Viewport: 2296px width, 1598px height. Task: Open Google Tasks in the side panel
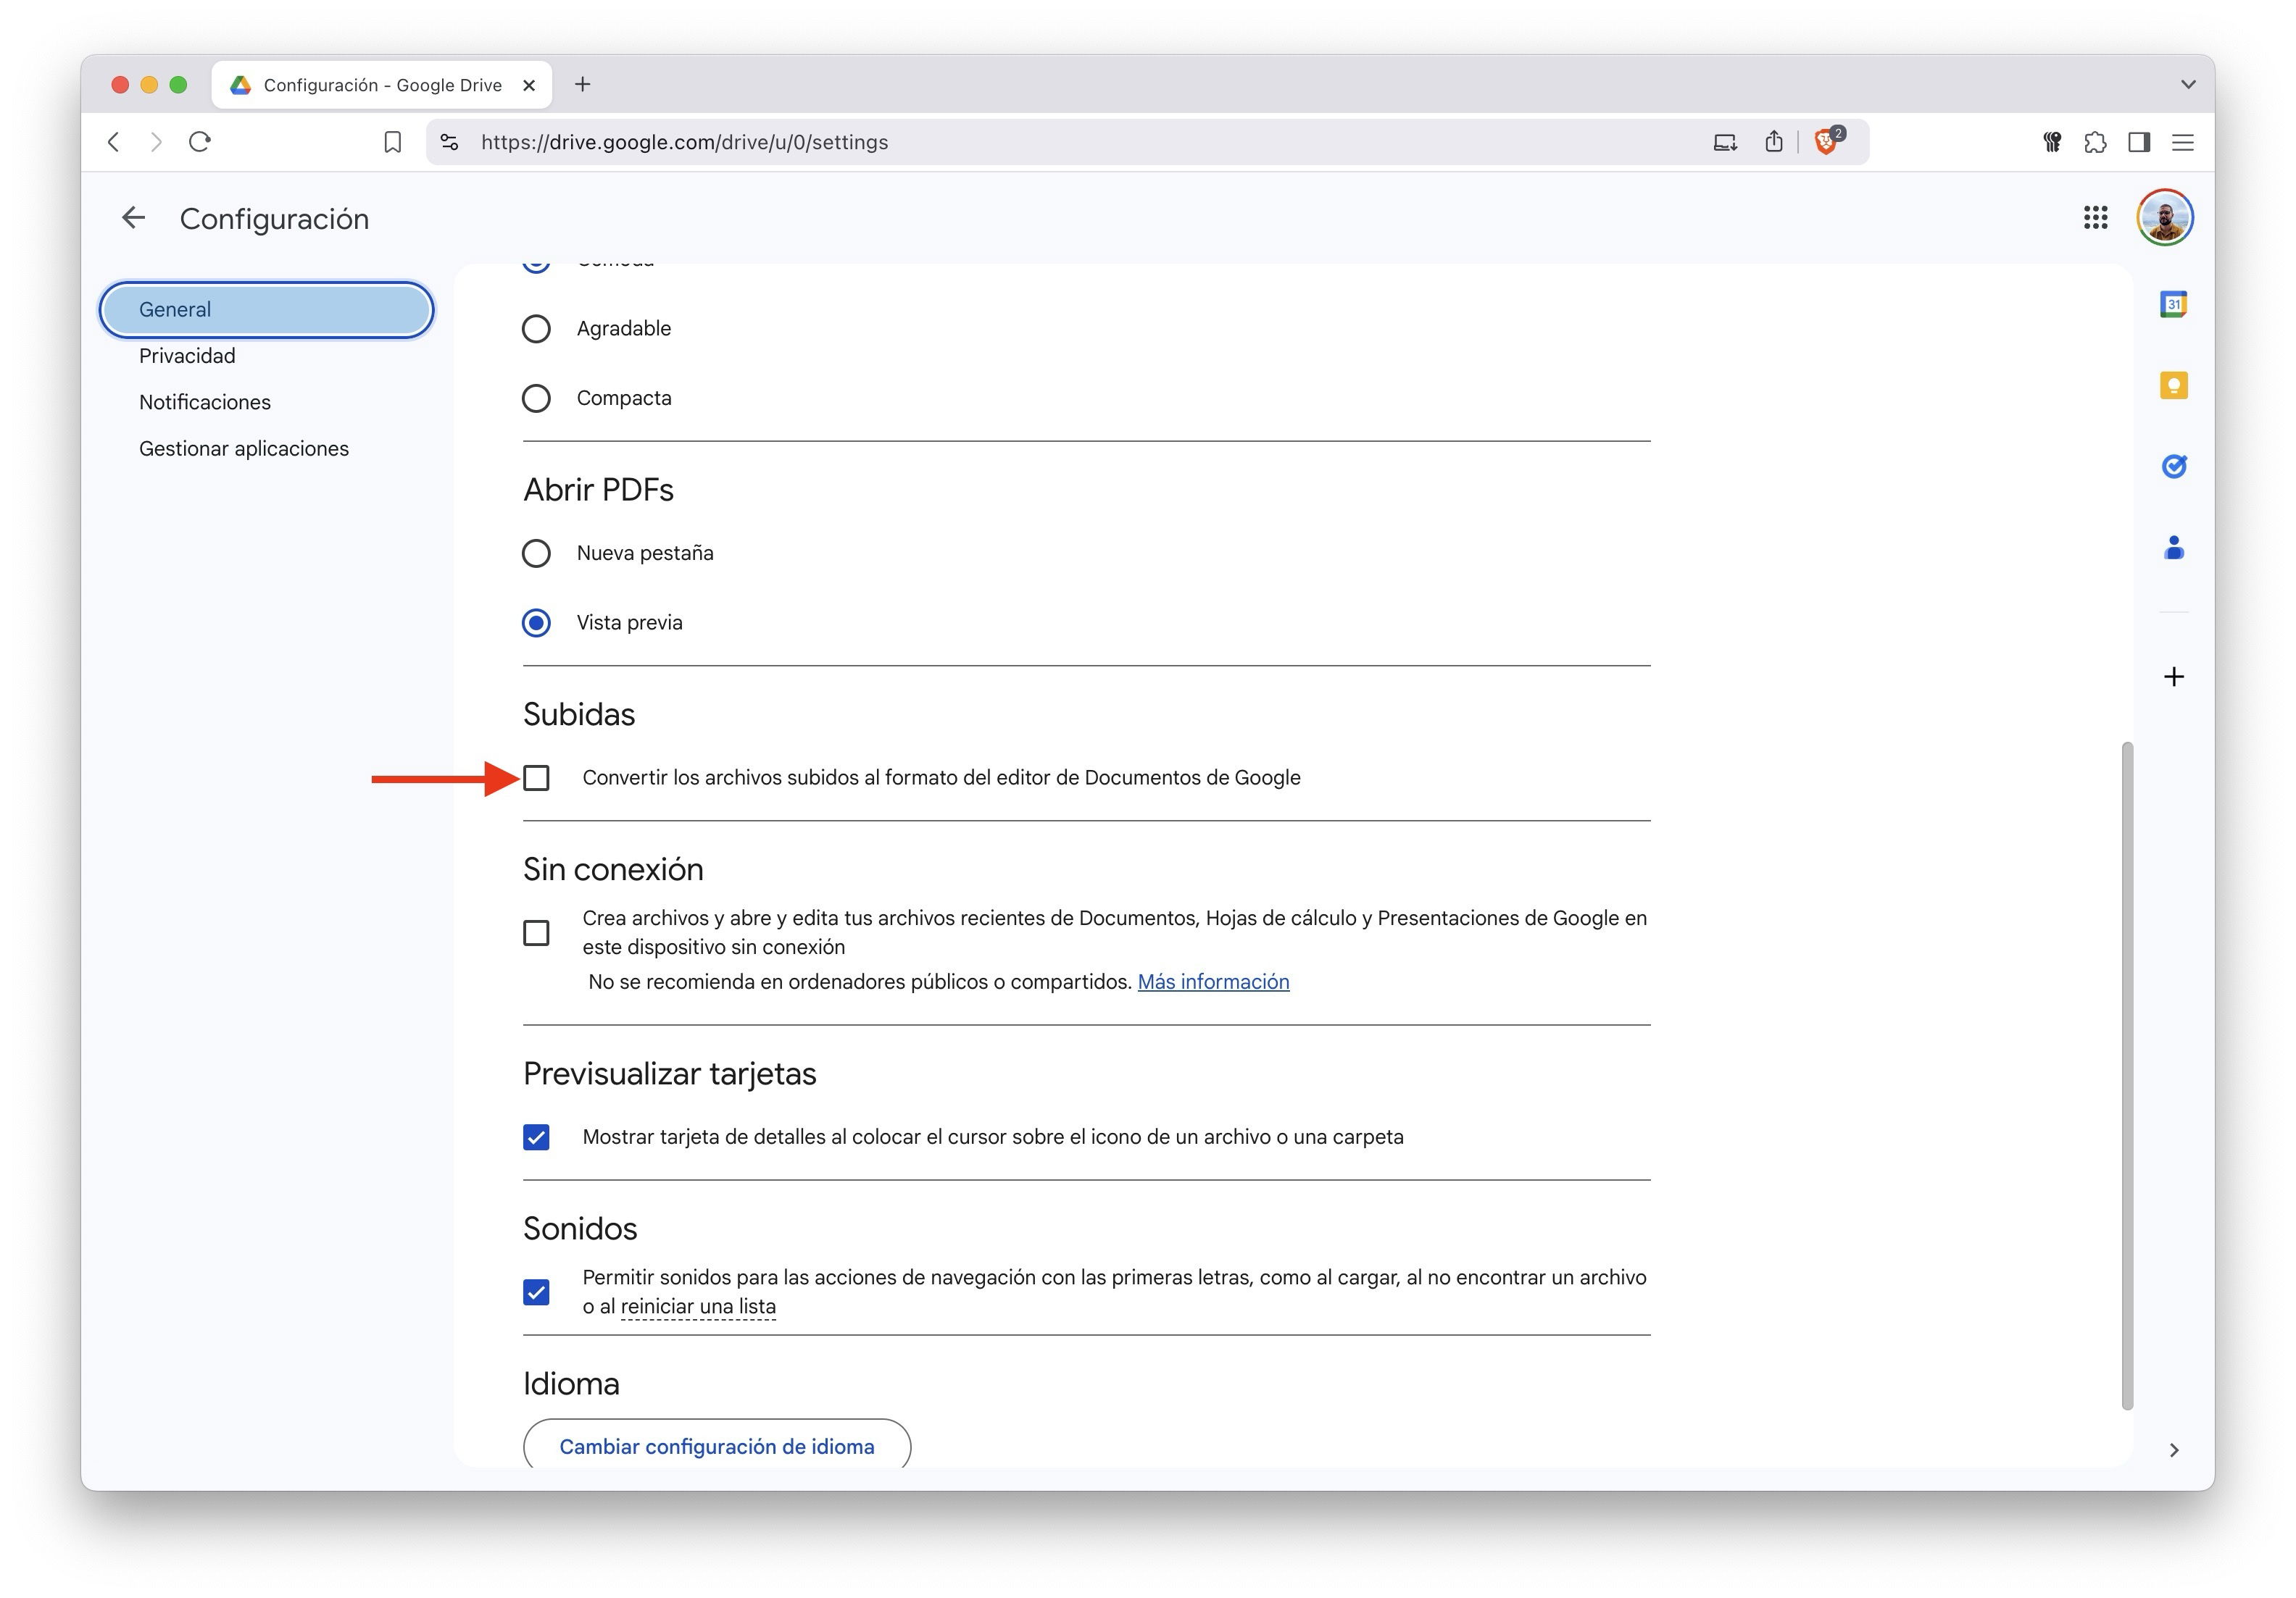click(2173, 466)
